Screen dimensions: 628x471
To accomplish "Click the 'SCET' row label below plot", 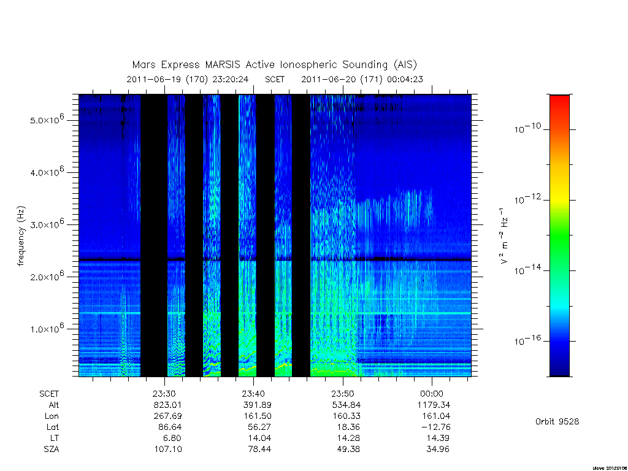I will click(x=49, y=394).
